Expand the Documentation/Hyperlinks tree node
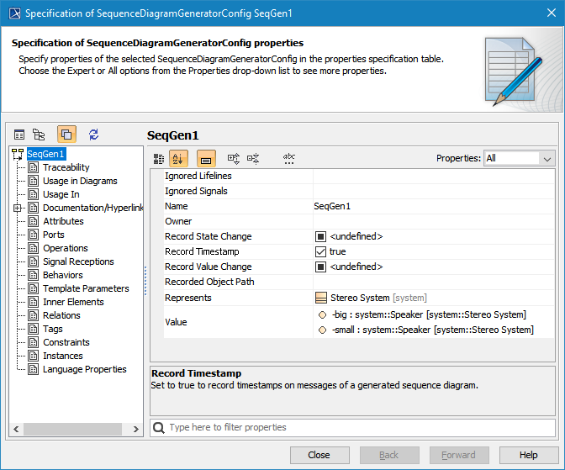 click(x=18, y=208)
